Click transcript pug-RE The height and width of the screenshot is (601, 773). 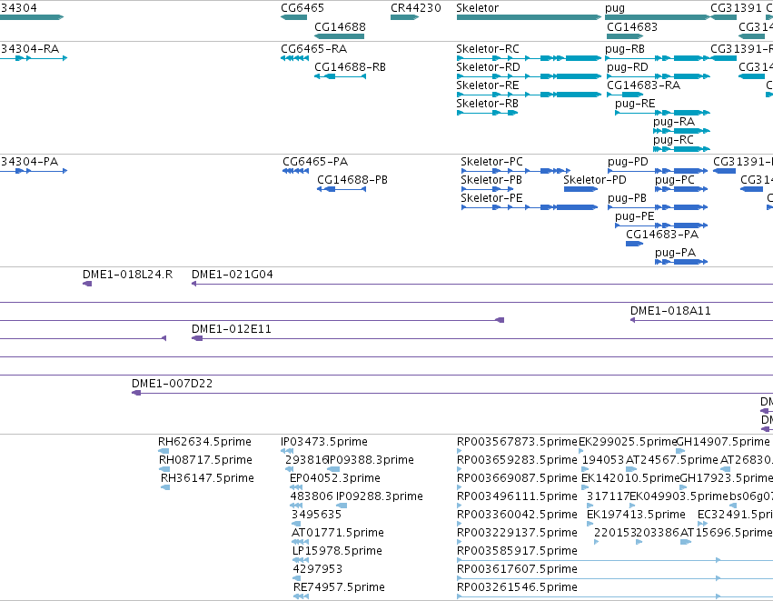(x=662, y=113)
